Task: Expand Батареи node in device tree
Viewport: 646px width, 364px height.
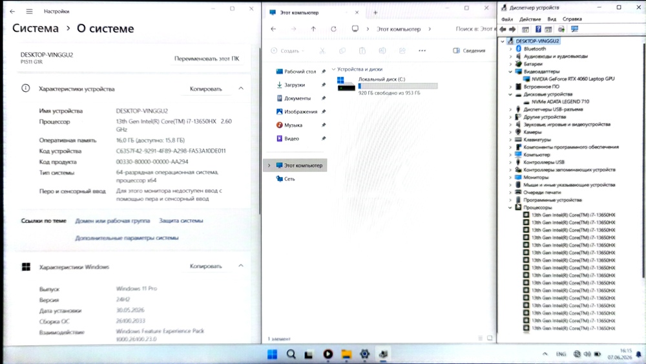Action: click(510, 64)
